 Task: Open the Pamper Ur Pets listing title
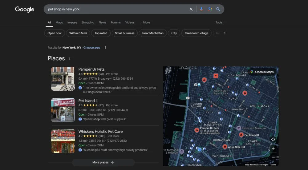point(91,69)
